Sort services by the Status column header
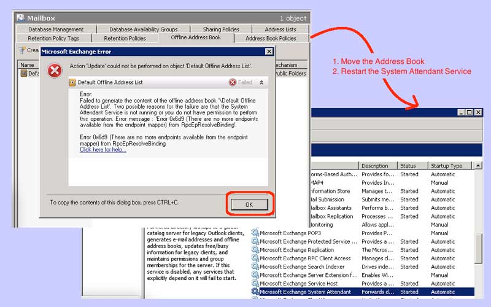491x307 pixels. click(412, 166)
